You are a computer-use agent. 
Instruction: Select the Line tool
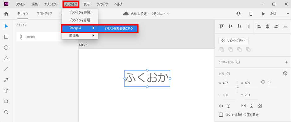(6, 69)
